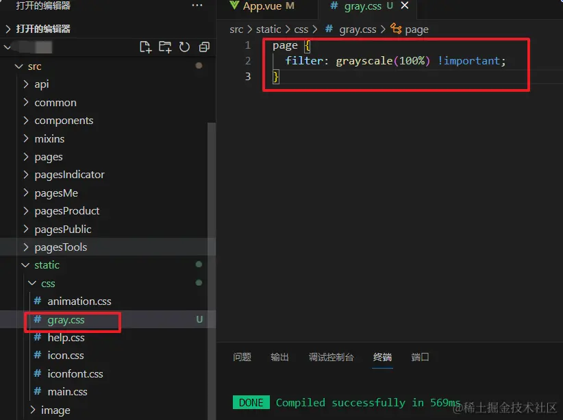Click the explorer vertical scrollbar

212,271
